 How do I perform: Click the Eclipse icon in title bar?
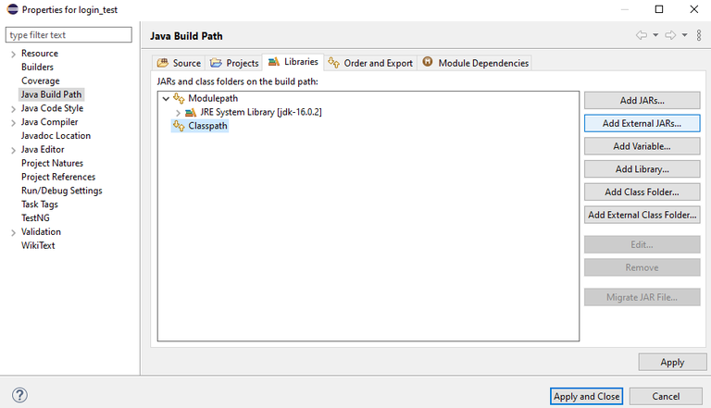pos(12,9)
